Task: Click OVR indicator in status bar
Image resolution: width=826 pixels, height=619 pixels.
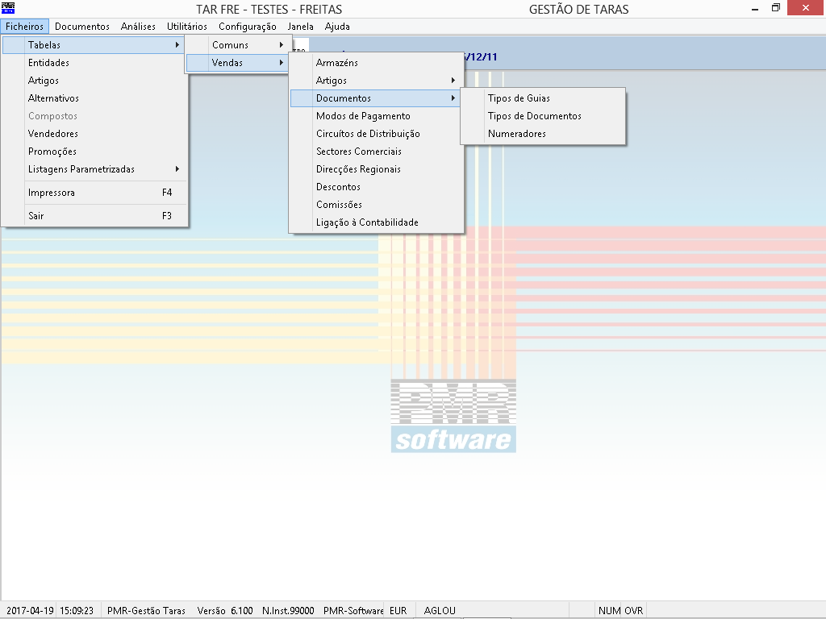Action: click(634, 611)
